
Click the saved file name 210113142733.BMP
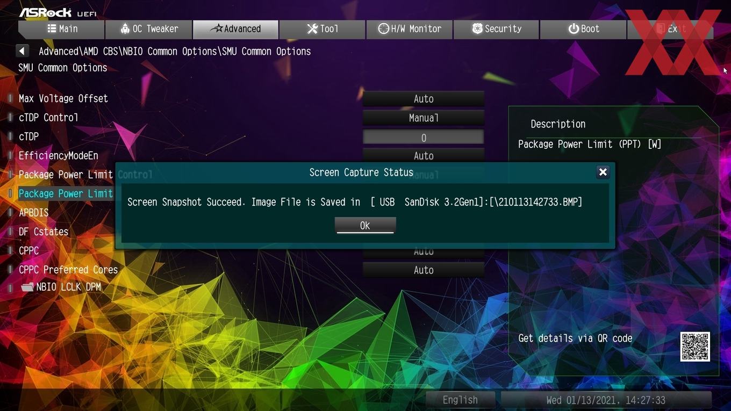537,202
